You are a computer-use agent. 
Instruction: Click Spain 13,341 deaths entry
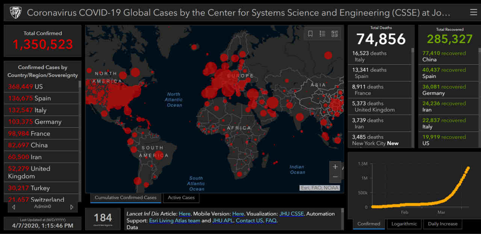pyautogui.click(x=380, y=73)
